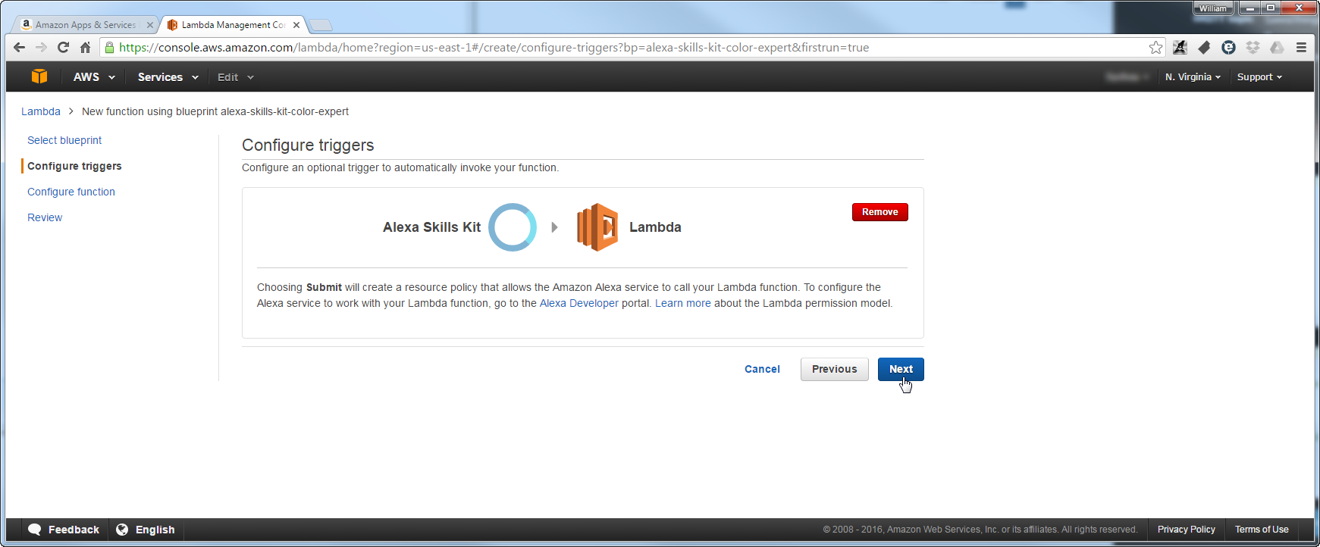This screenshot has height=547, width=1320.
Task: Expand the Edit dropdown
Action: pos(235,77)
